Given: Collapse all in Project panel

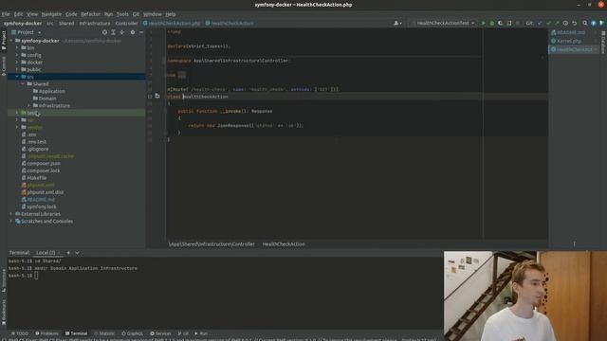Looking at the screenshot, I should click(122, 32).
